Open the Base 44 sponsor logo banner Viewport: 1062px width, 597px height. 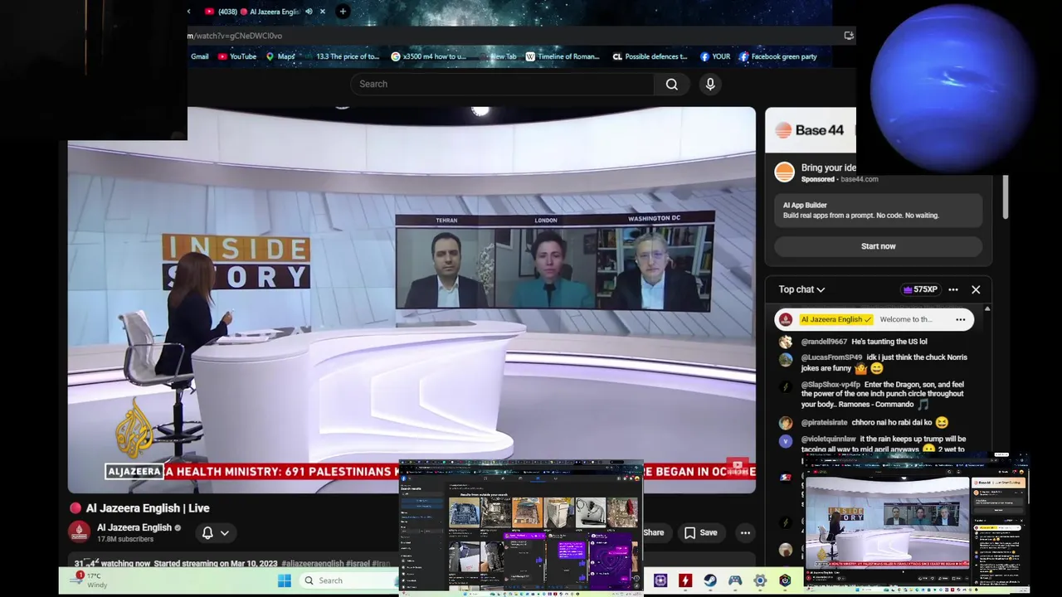click(x=810, y=130)
